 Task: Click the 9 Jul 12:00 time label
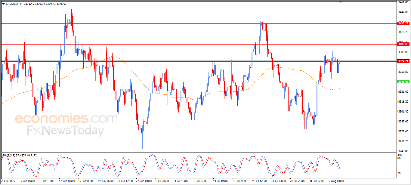point(201,181)
